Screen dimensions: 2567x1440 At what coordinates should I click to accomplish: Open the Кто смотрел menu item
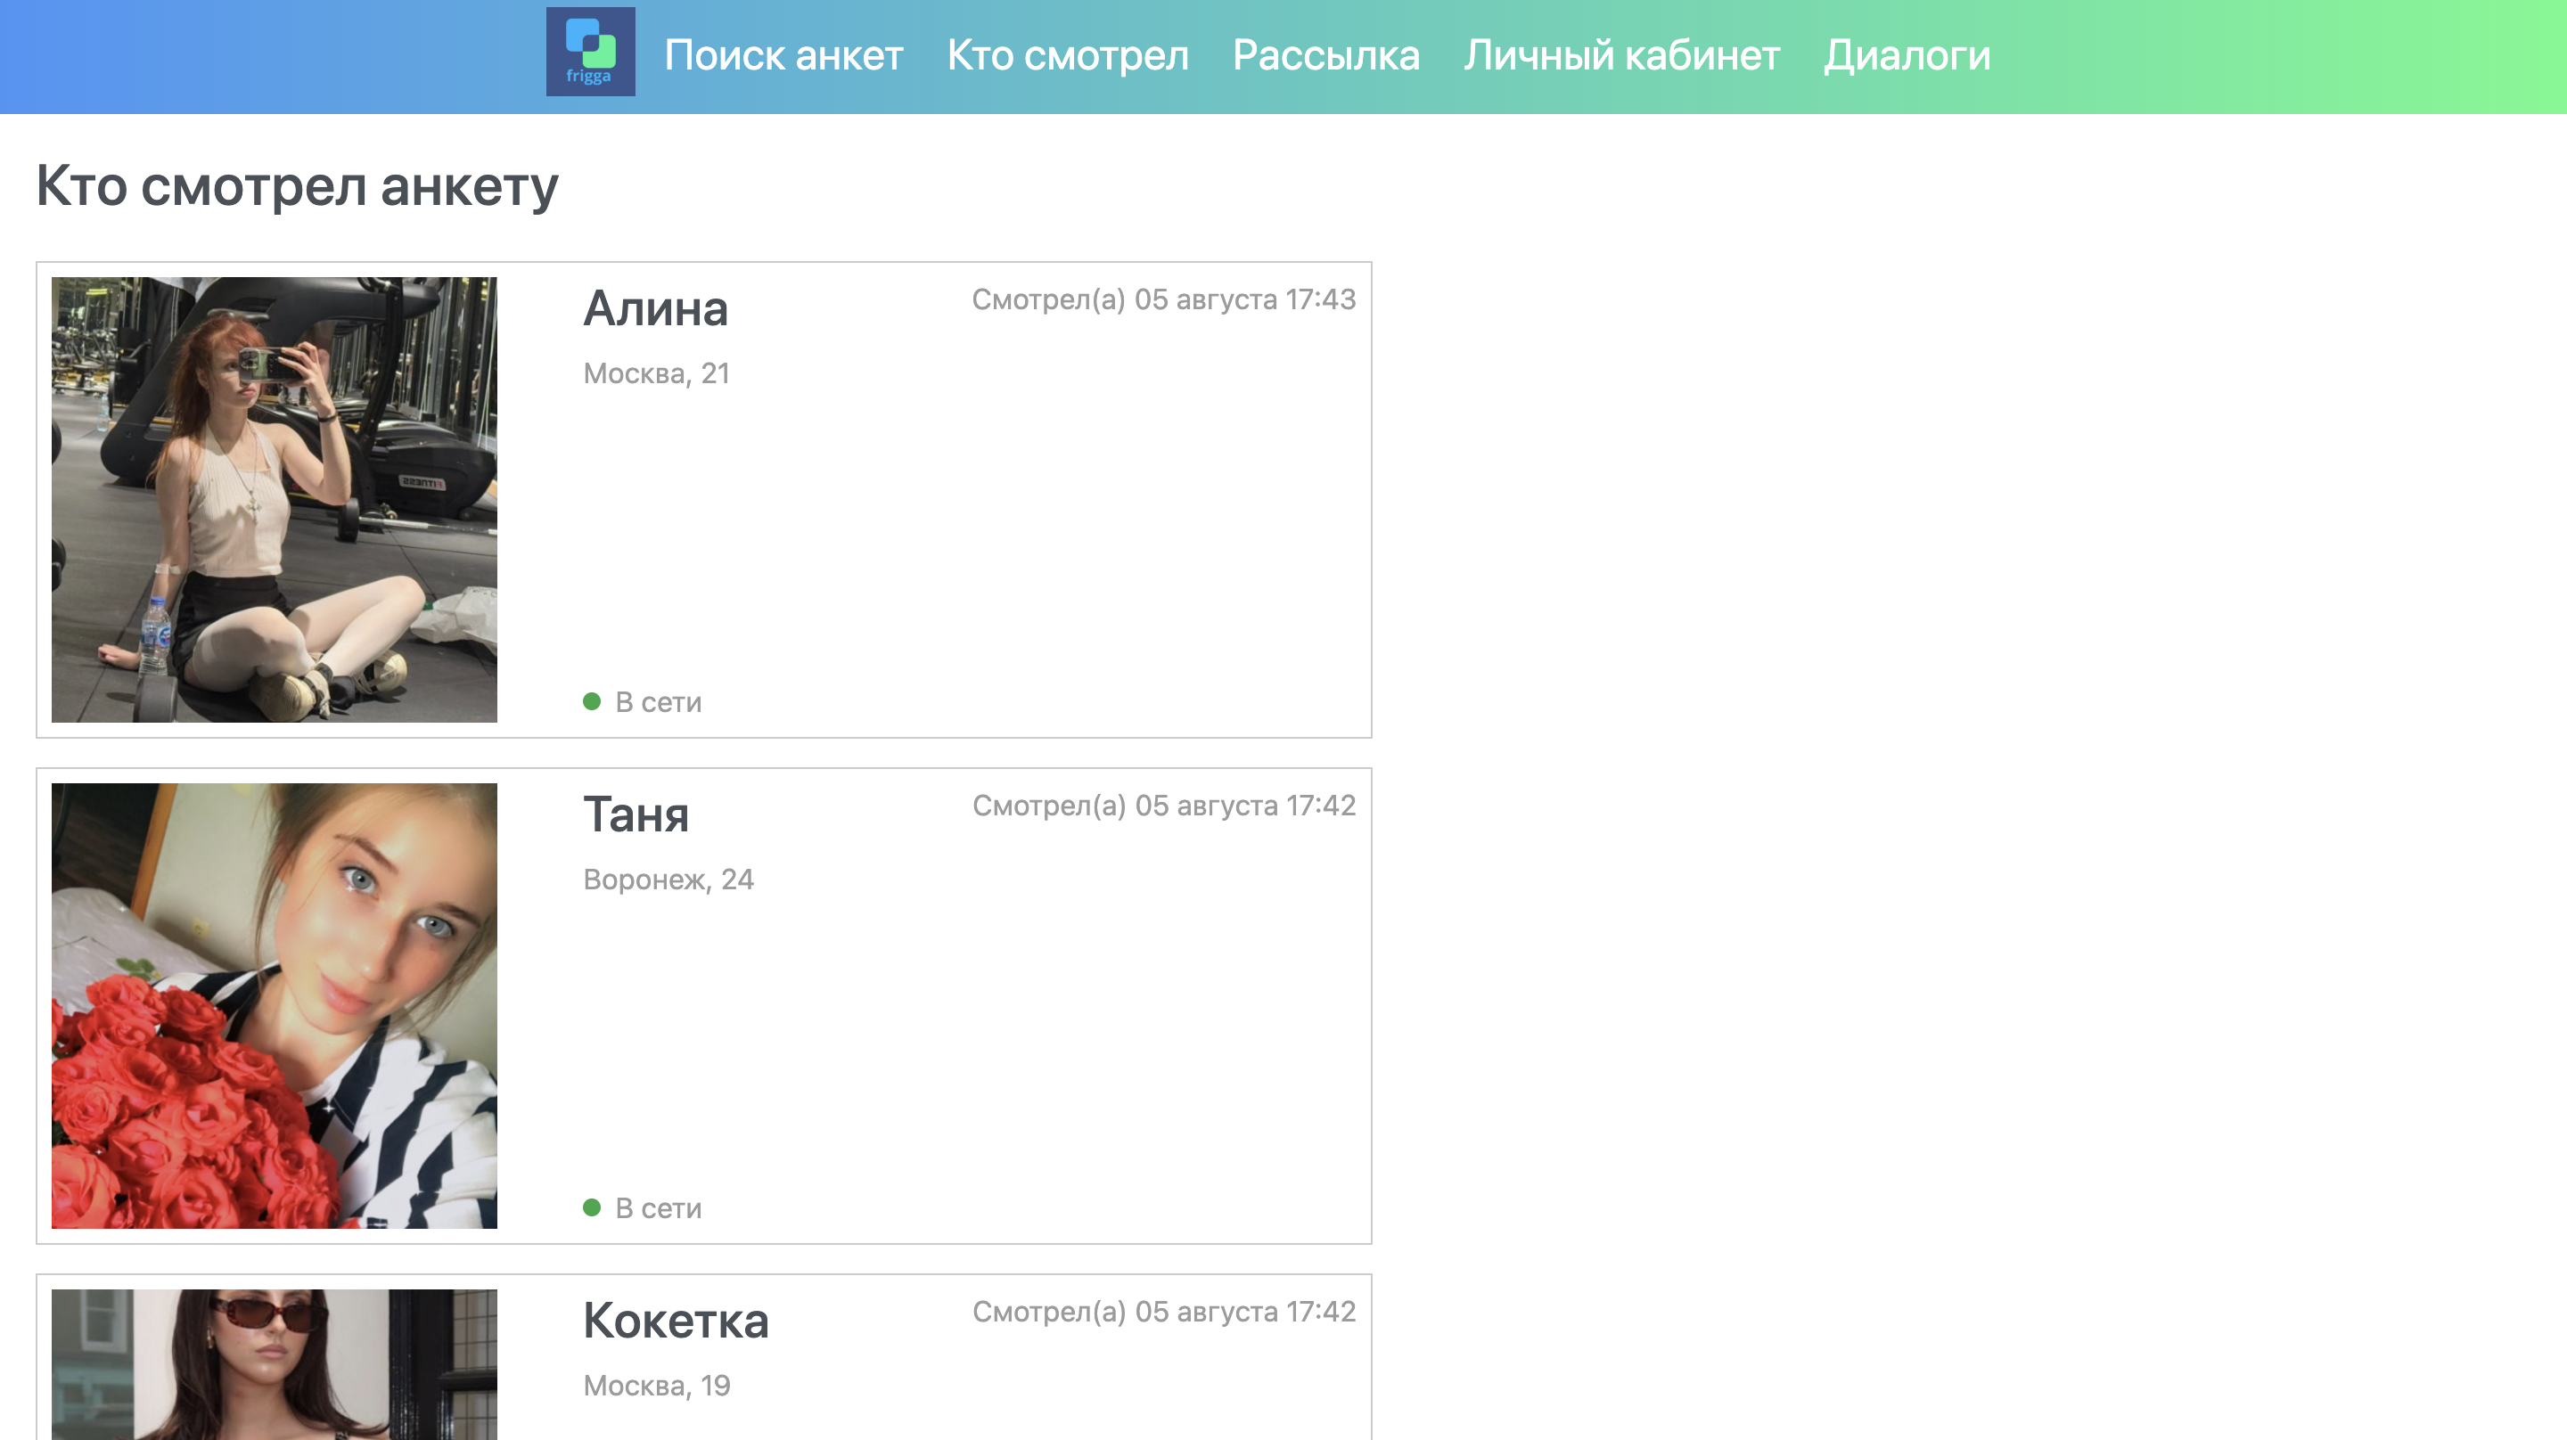(1067, 56)
